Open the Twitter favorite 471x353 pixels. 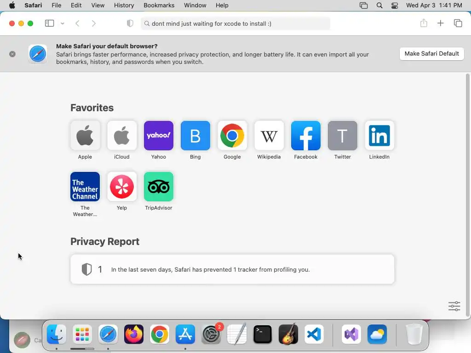[342, 136]
